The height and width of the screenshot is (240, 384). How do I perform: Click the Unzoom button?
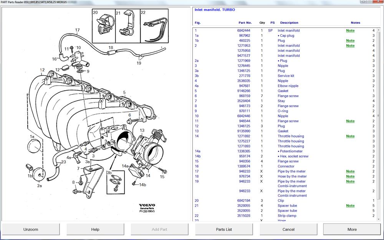point(31,229)
